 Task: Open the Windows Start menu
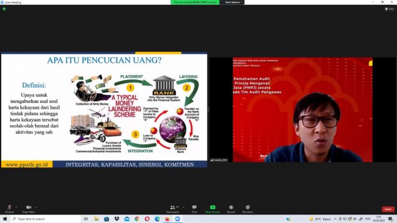click(x=5, y=219)
